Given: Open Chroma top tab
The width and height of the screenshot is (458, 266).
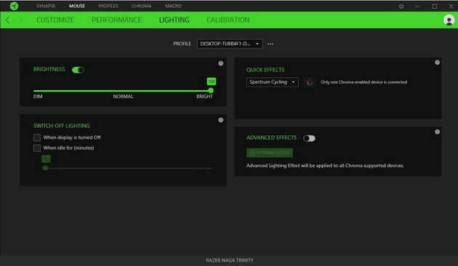Looking at the screenshot, I should (142, 6).
